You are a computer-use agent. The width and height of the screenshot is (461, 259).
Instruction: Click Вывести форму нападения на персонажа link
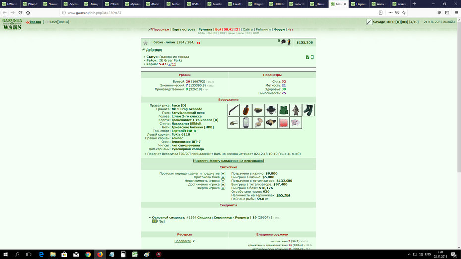[229, 161]
